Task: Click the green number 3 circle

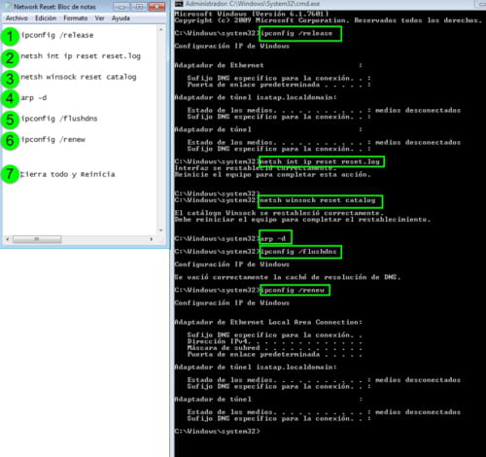Action: [10, 79]
